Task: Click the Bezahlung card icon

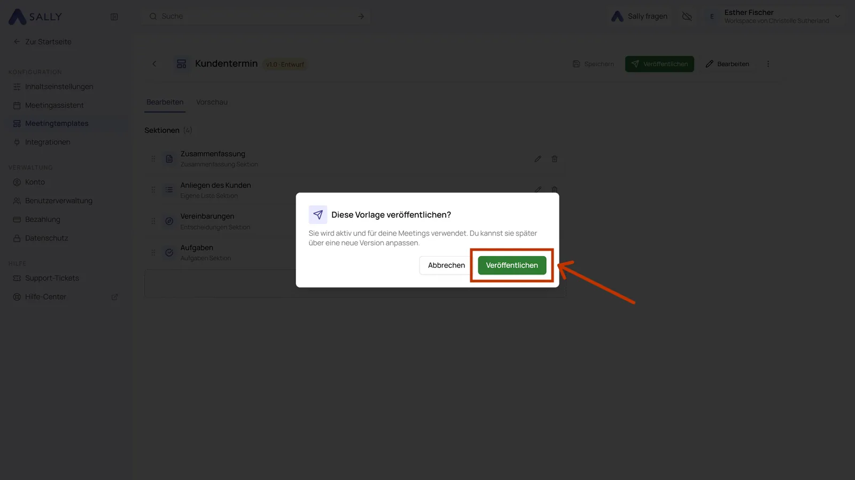Action: point(17,219)
